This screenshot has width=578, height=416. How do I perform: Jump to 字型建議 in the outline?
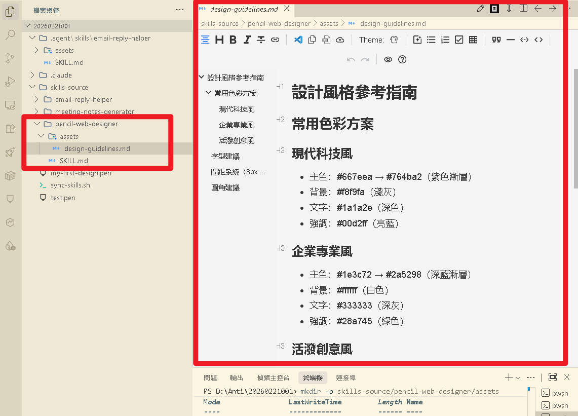coord(225,156)
